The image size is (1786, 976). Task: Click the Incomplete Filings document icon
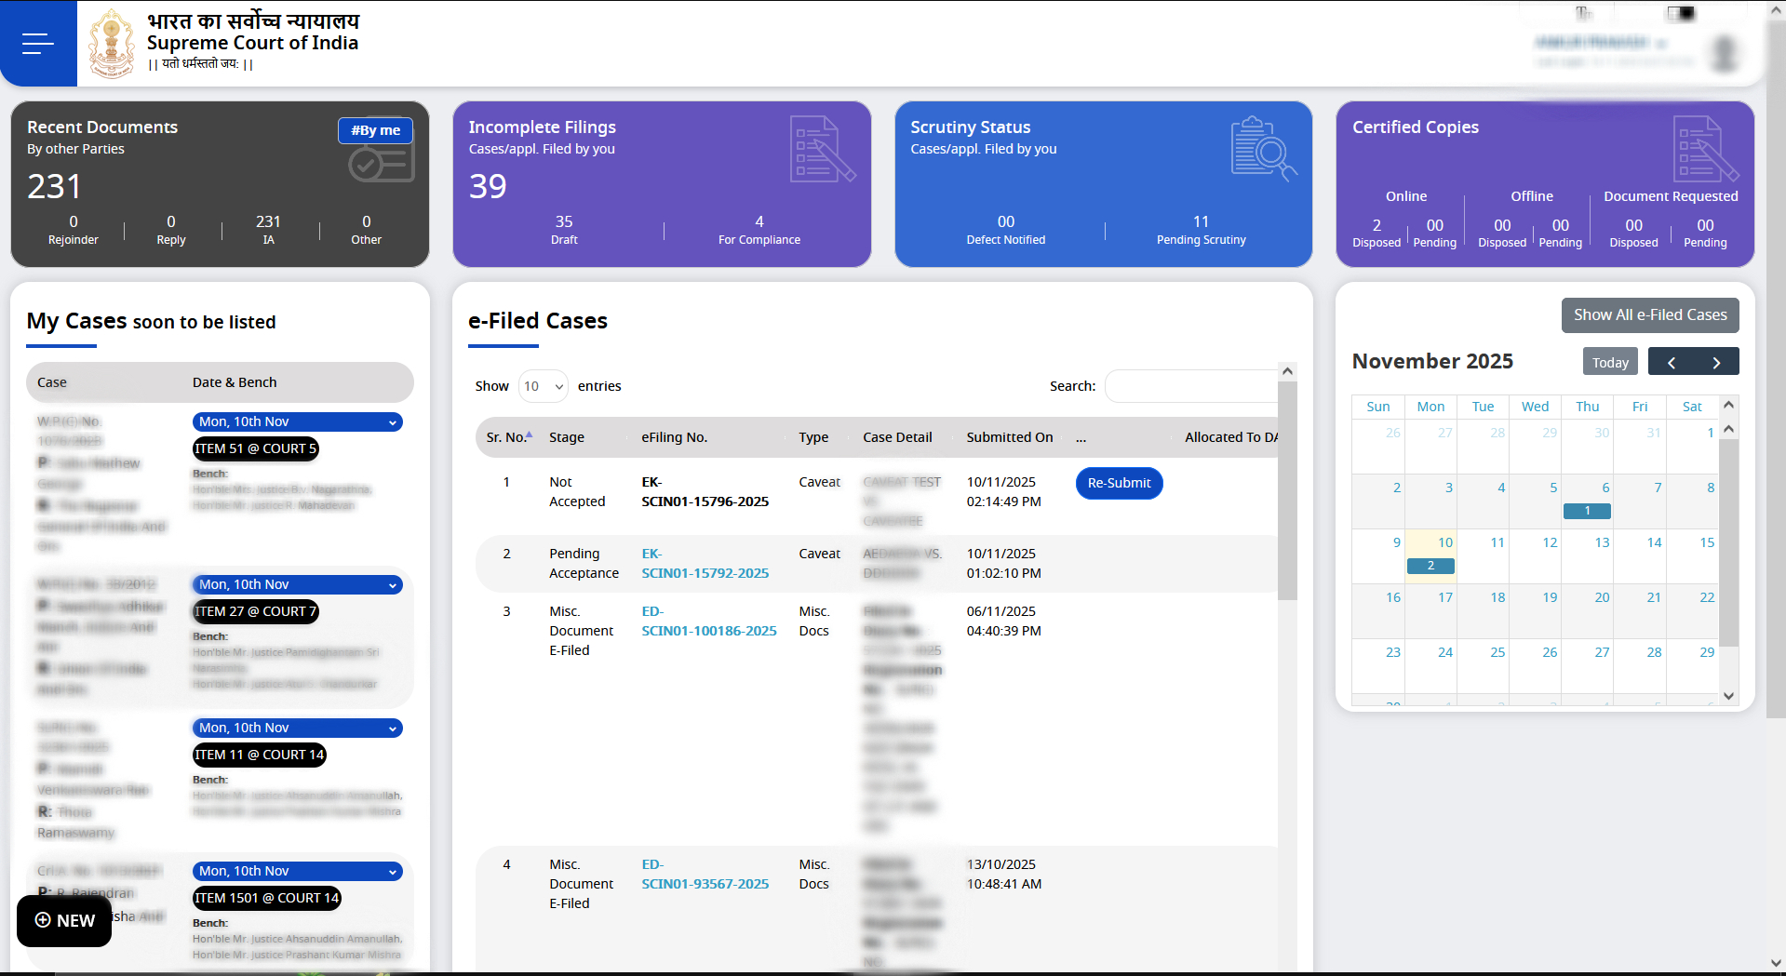pyautogui.click(x=821, y=149)
